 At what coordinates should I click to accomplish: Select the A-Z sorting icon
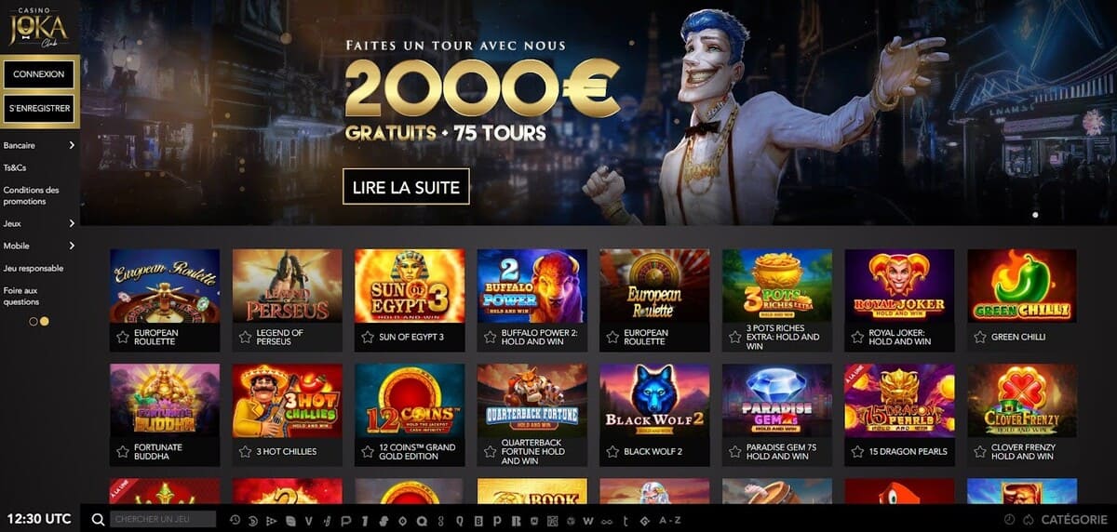pos(669,520)
